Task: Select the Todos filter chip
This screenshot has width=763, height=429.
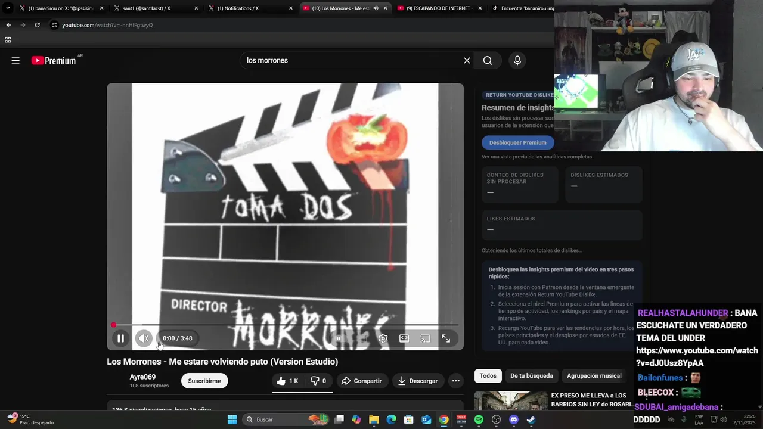Action: pyautogui.click(x=488, y=375)
